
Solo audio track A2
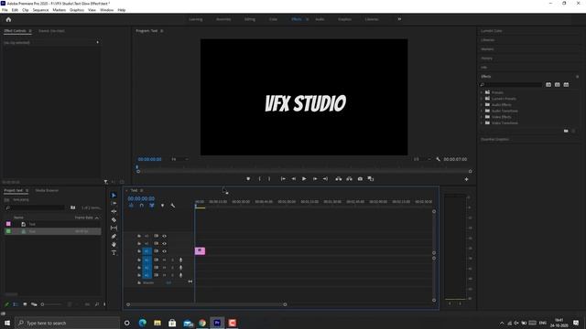[x=172, y=268]
